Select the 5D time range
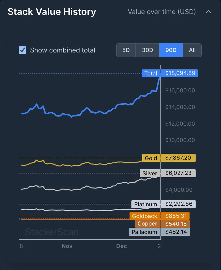The image size is (221, 270). 126,50
